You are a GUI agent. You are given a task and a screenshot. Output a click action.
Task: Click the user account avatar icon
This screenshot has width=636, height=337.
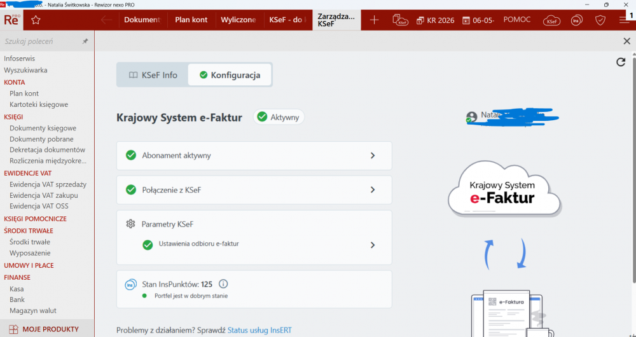click(x=471, y=117)
